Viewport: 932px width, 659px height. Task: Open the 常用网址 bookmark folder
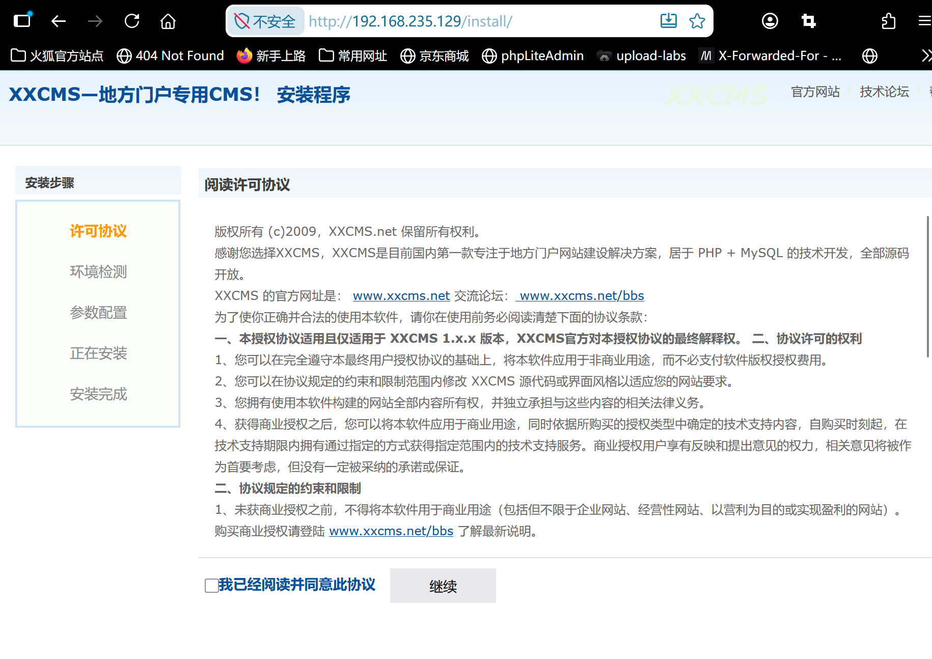coord(353,56)
